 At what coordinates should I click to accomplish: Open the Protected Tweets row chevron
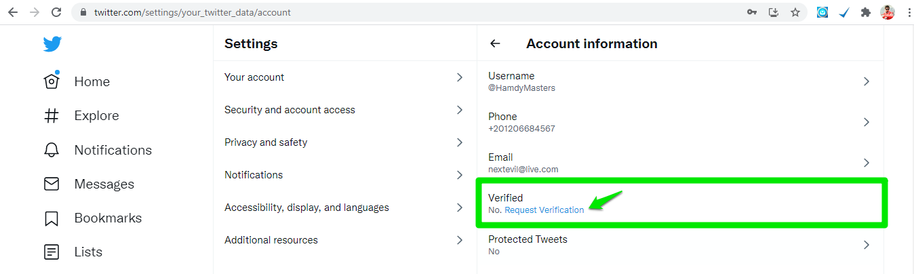point(867,245)
